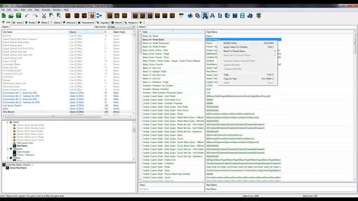The image size is (358, 201).
Task: Switch to the Abilities tab
Action: pos(55,22)
